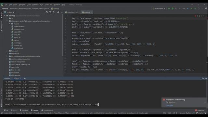Select biden2.JPG in the project tree
208x117 pixels.
click(17, 32)
